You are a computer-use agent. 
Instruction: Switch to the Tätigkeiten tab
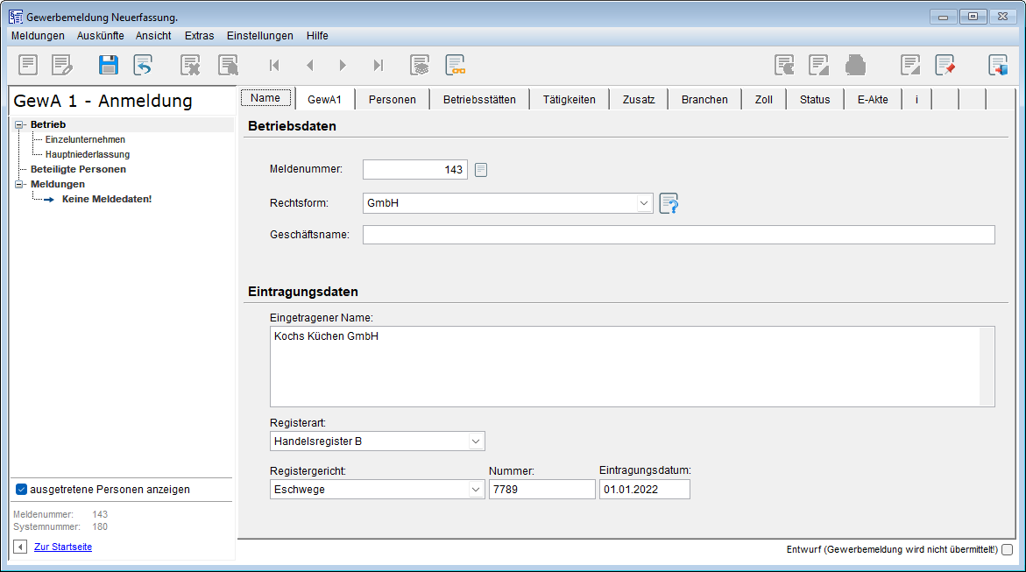point(569,100)
